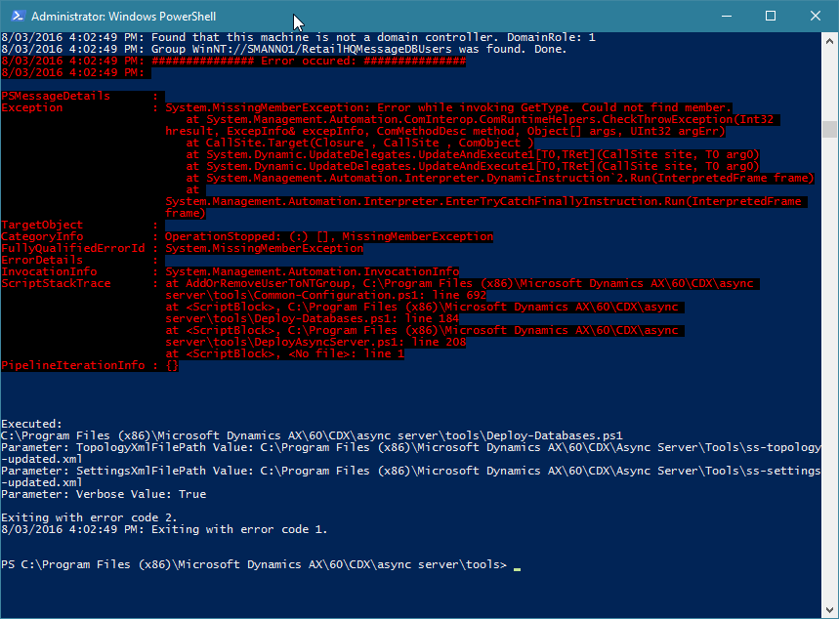839x619 pixels.
Task: Click the 'Parameter: TopologyXmlFilePath' line
Action: click(411, 454)
